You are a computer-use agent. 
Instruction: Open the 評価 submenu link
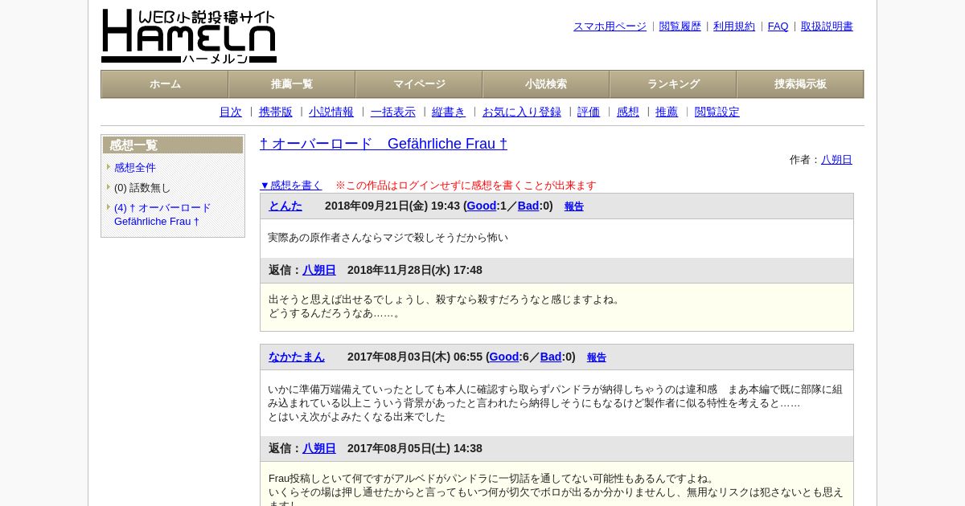[x=589, y=112]
